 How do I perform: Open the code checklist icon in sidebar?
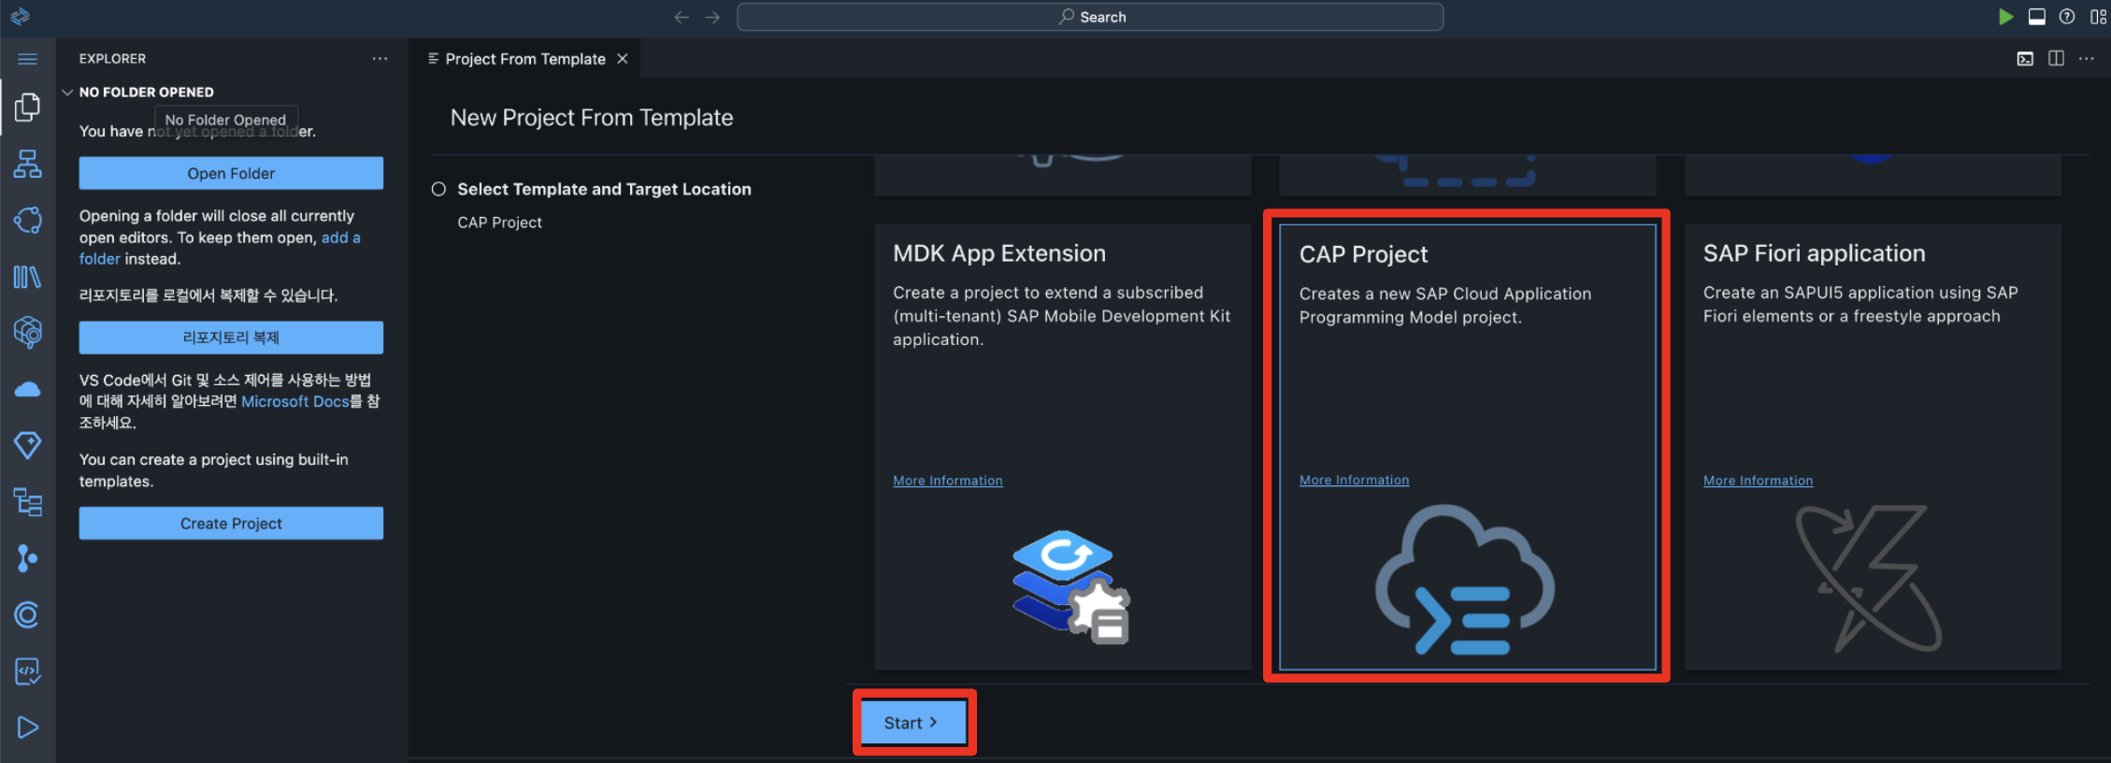tap(27, 670)
